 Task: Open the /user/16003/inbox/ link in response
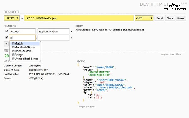pyautogui.click(x=112, y=80)
